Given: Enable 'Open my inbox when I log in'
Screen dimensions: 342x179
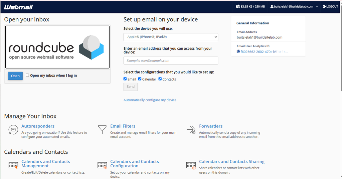Looking at the screenshot, I should (27, 75).
